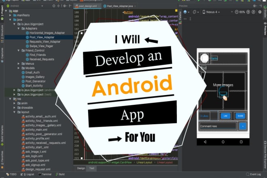Select activity_email_auth.xml layout file
The image size is (267, 178).
pos(39,117)
